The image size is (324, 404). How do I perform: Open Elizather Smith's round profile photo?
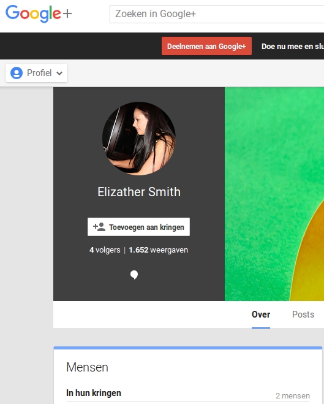click(x=139, y=139)
